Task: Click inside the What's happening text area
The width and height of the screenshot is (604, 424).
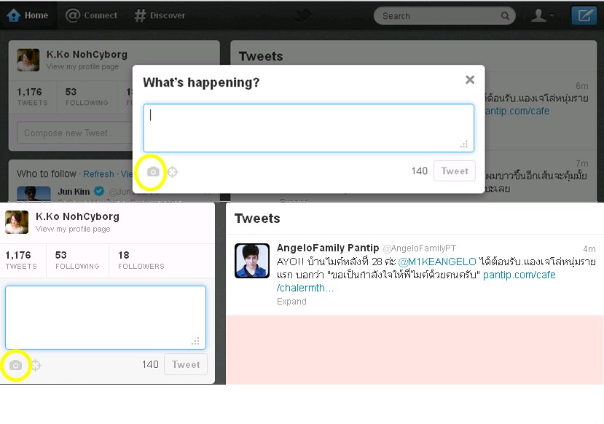Action: (x=308, y=127)
